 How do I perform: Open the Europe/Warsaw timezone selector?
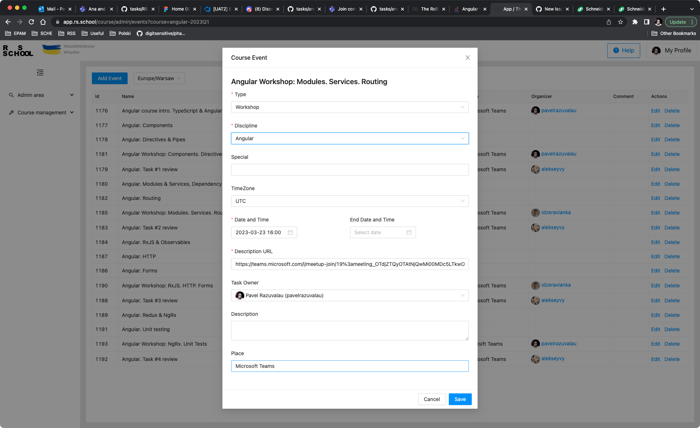click(159, 78)
